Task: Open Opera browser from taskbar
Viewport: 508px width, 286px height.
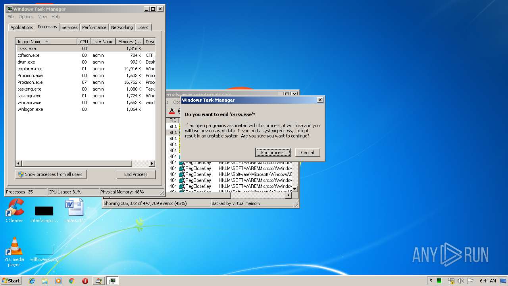Action: pyautogui.click(x=85, y=281)
